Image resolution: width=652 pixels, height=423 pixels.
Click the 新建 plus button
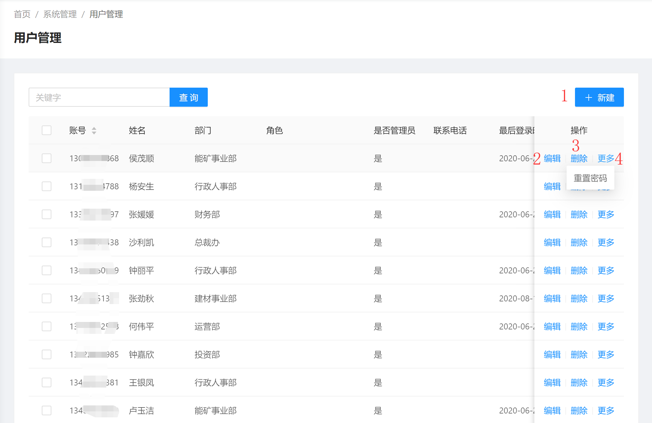599,97
